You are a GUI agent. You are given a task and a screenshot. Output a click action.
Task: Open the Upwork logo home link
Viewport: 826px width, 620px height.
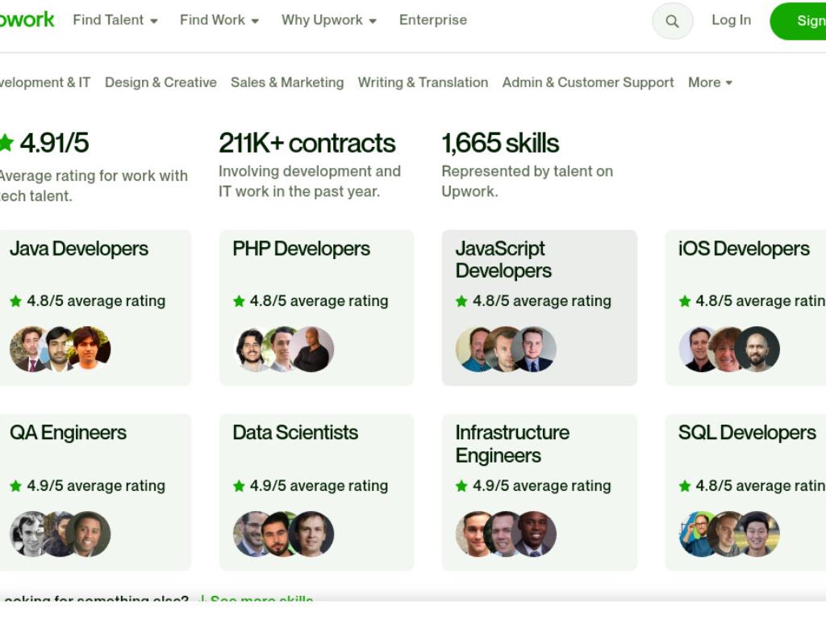pyautogui.click(x=27, y=20)
